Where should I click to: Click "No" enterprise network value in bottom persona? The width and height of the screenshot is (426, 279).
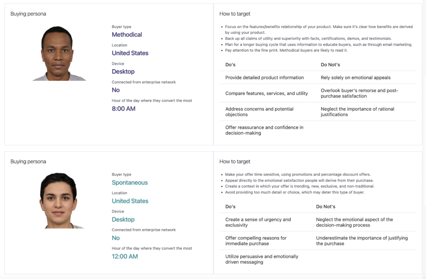[x=116, y=238]
